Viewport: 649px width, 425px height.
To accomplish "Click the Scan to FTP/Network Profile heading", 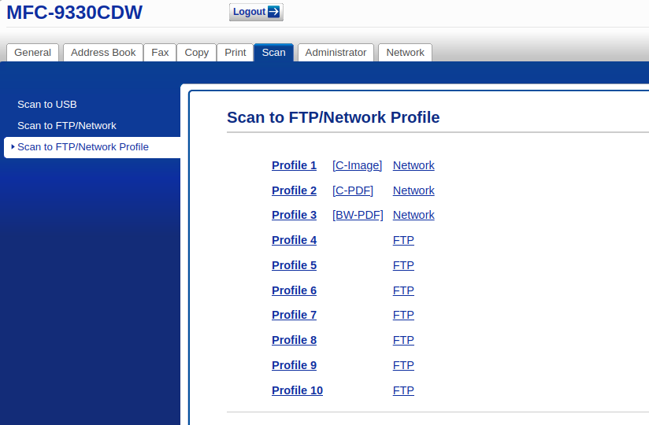I will (333, 117).
